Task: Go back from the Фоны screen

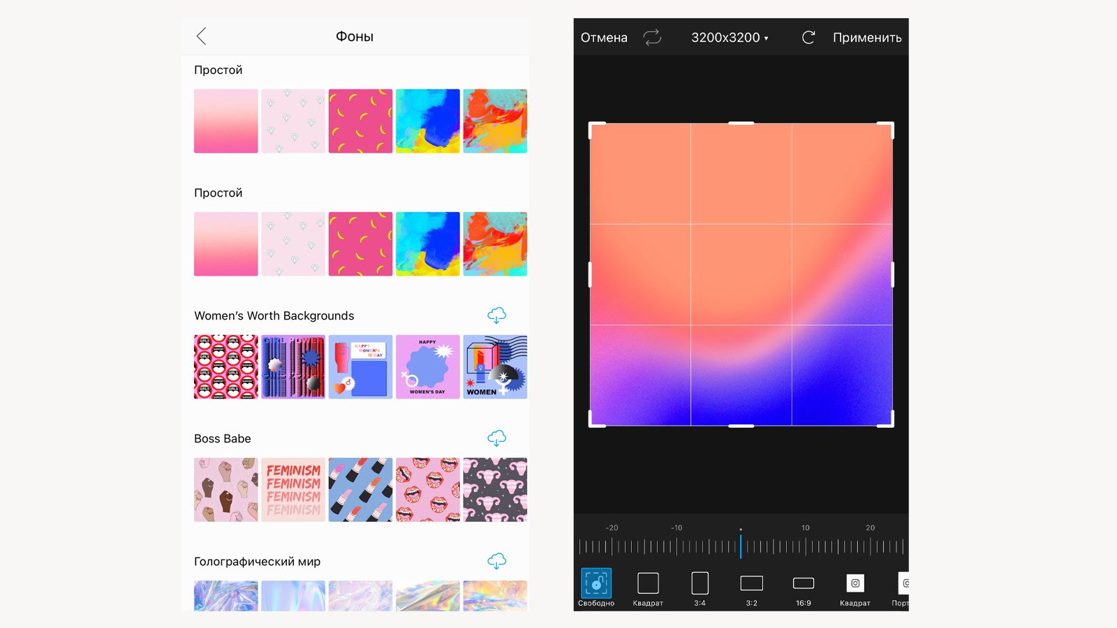Action: click(x=201, y=36)
